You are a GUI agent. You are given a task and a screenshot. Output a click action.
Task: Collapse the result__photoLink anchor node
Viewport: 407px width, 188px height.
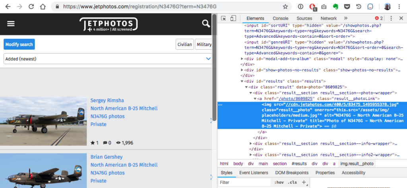coord(255,99)
